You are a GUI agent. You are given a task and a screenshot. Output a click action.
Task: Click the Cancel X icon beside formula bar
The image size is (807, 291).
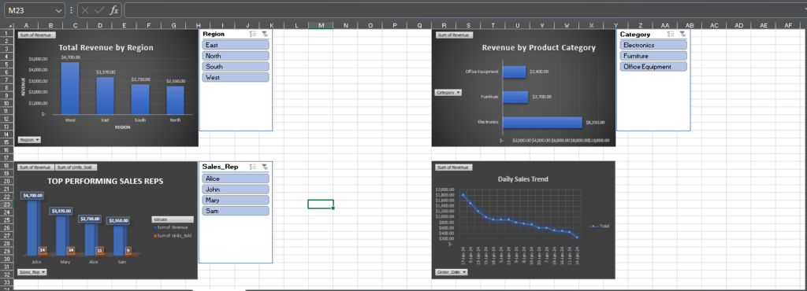click(86, 10)
